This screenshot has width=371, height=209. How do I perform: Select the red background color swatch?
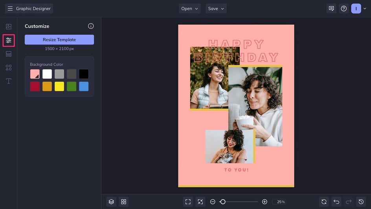point(35,86)
